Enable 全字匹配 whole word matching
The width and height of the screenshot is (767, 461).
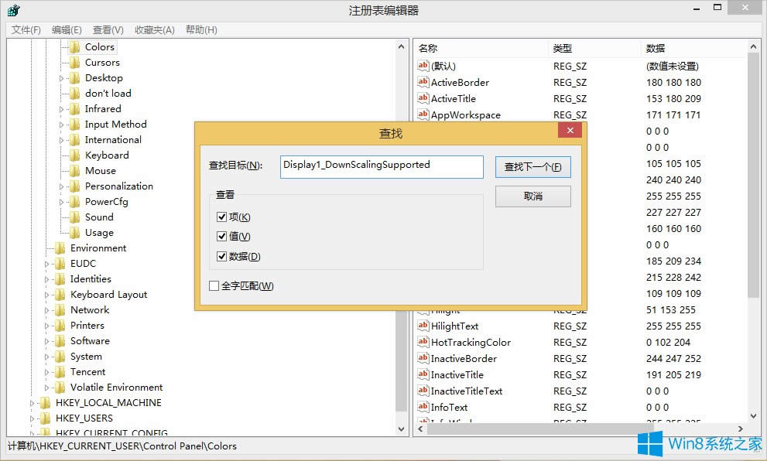click(214, 285)
